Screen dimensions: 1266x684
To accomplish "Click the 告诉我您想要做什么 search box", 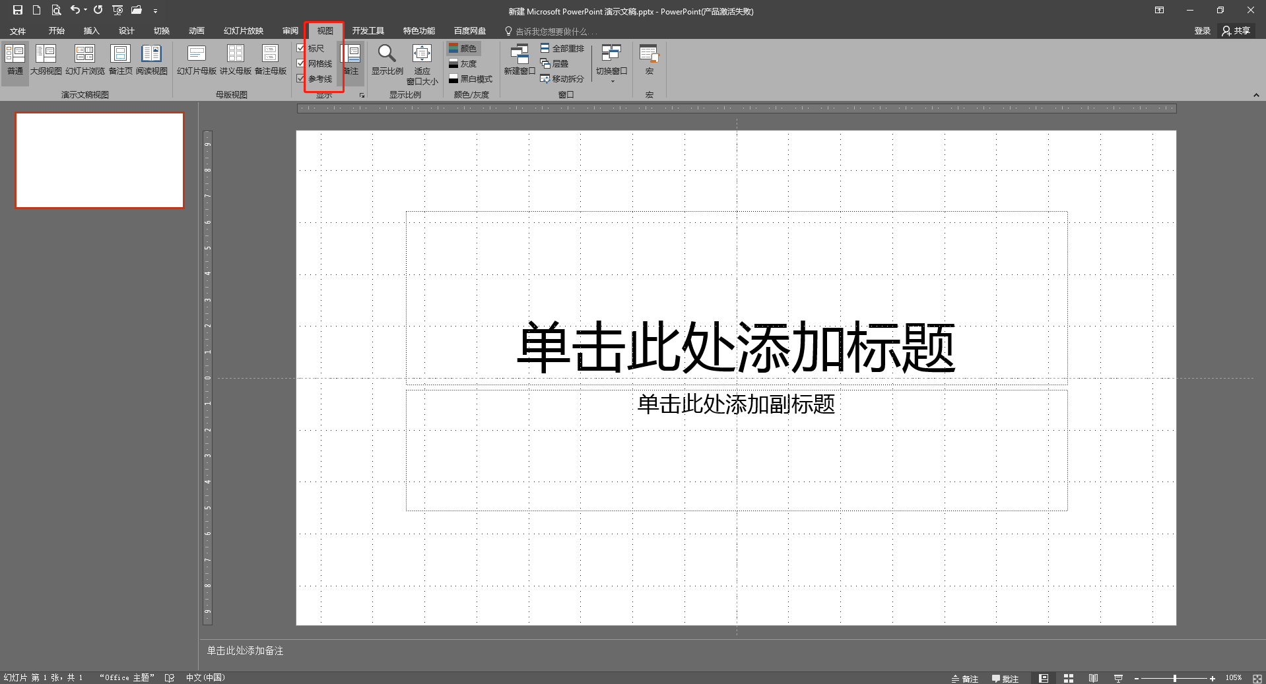I will (x=551, y=31).
